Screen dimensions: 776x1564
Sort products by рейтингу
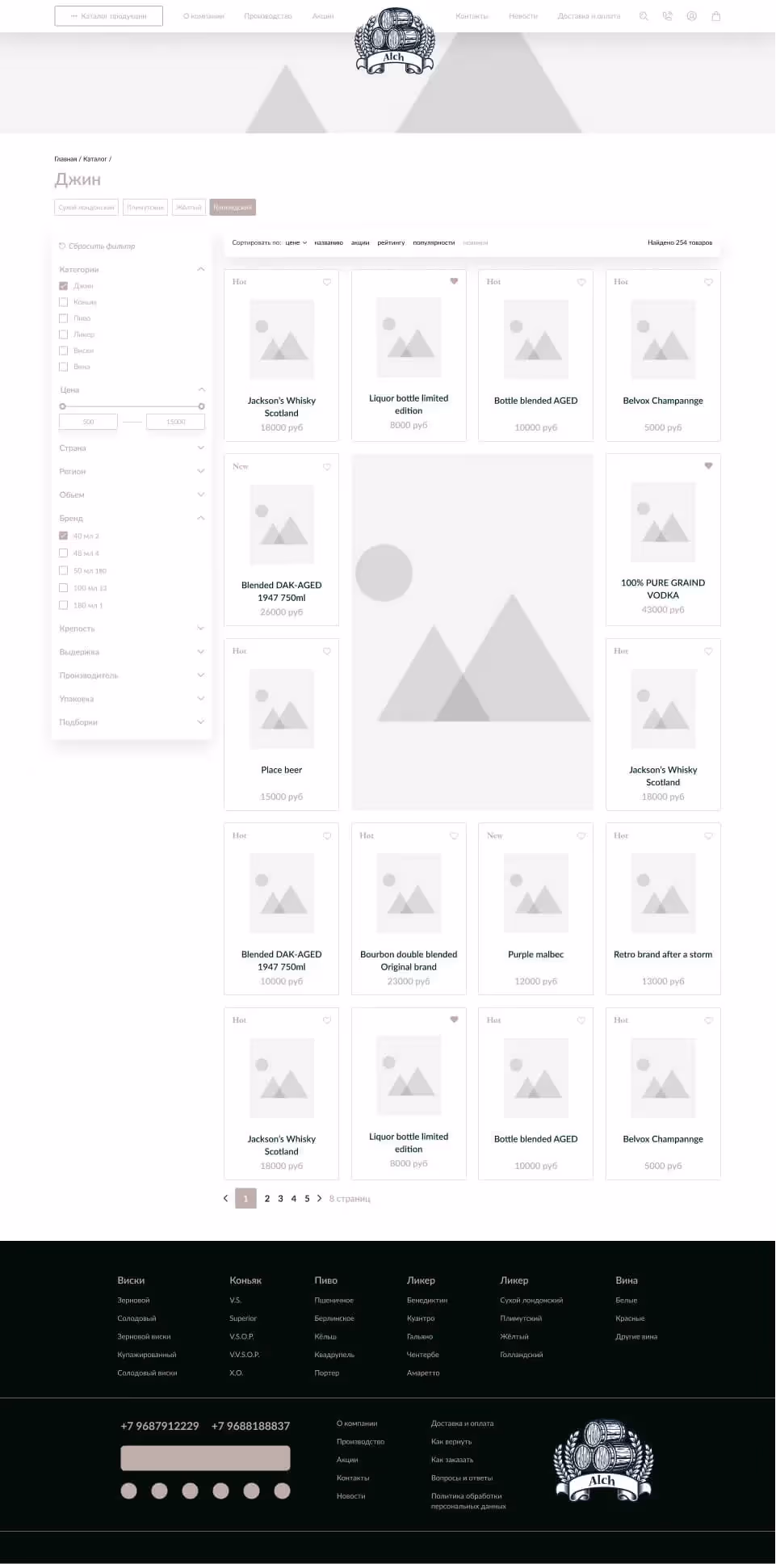pyautogui.click(x=391, y=242)
